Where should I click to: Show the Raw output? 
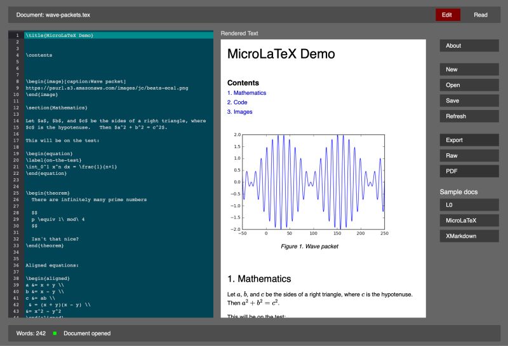click(x=469, y=155)
